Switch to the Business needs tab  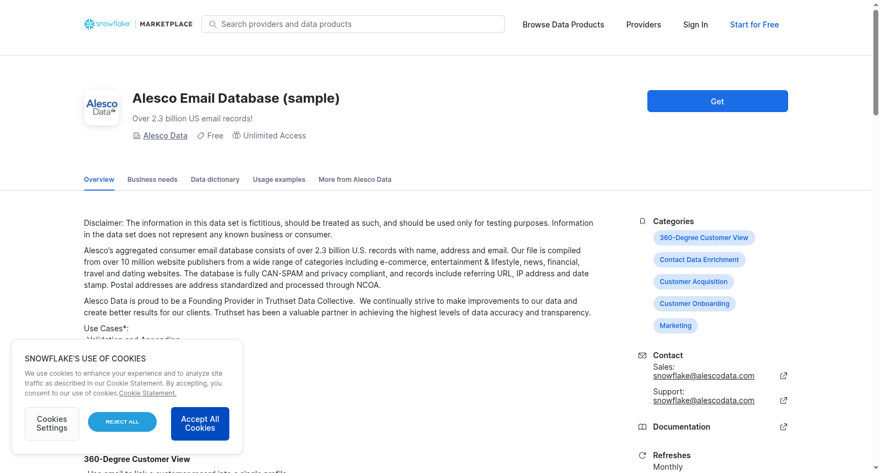point(152,180)
